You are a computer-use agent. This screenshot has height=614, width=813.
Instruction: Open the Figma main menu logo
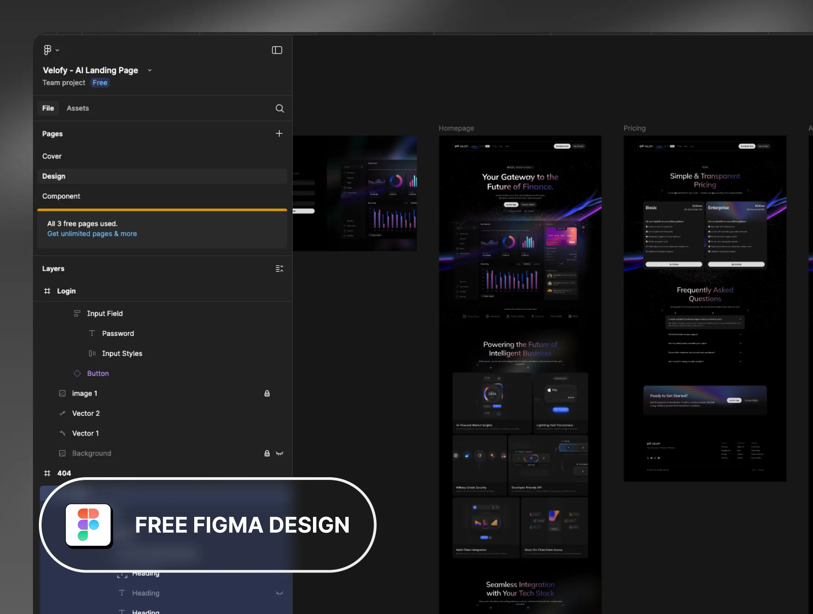[47, 50]
